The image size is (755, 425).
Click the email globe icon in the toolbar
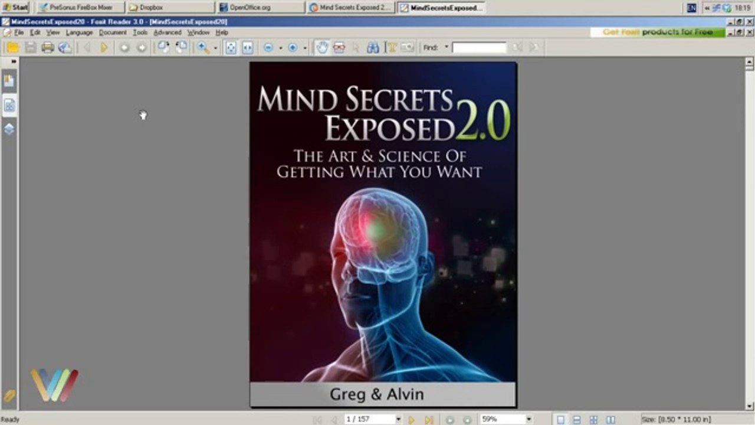tap(65, 48)
